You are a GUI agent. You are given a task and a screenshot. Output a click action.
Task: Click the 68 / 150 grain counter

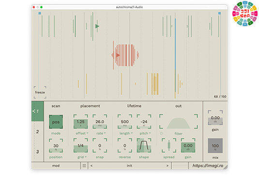pos(220,96)
